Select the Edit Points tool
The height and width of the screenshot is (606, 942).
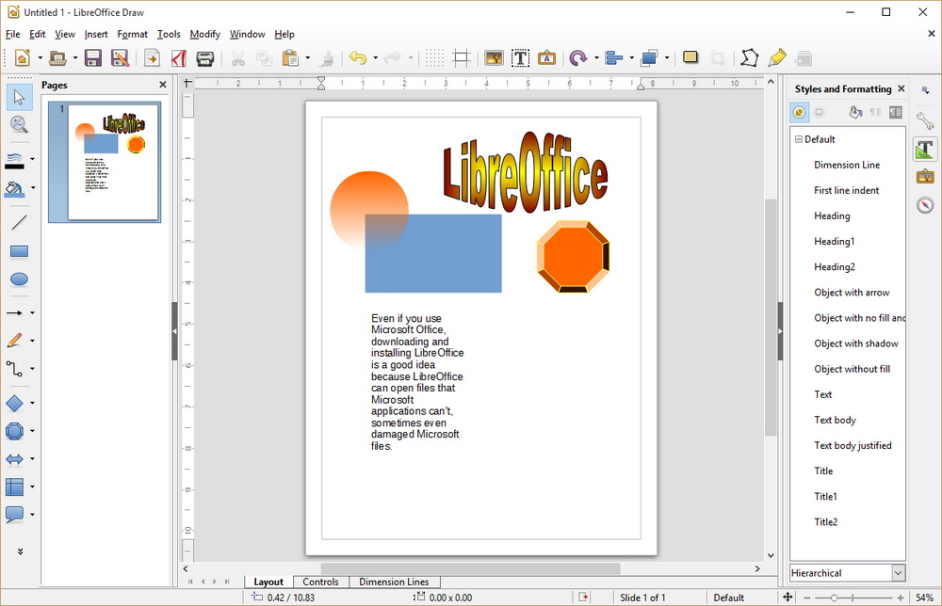coord(750,58)
